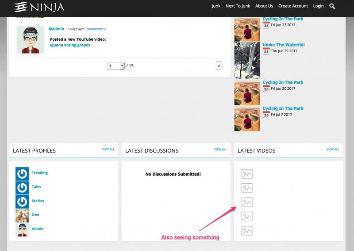Image resolution: width=354 pixels, height=251 pixels.
Task: Open the page number dropdown
Action: pyautogui.click(x=116, y=66)
